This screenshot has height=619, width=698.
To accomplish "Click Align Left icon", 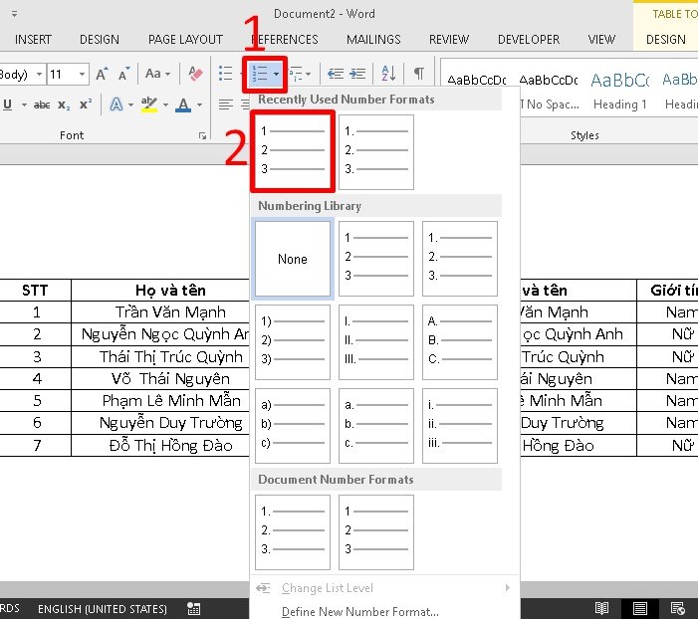I will pyautogui.click(x=226, y=104).
